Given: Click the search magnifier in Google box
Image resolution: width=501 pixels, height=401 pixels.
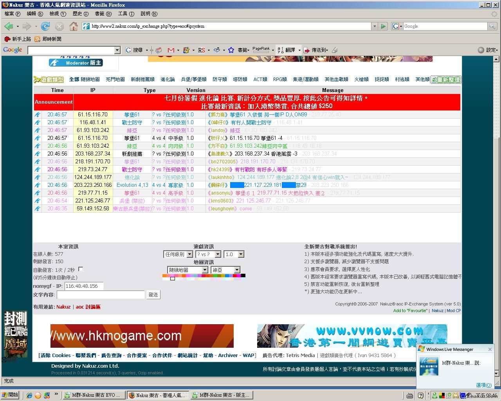Looking at the screenshot, I should tap(492, 26).
